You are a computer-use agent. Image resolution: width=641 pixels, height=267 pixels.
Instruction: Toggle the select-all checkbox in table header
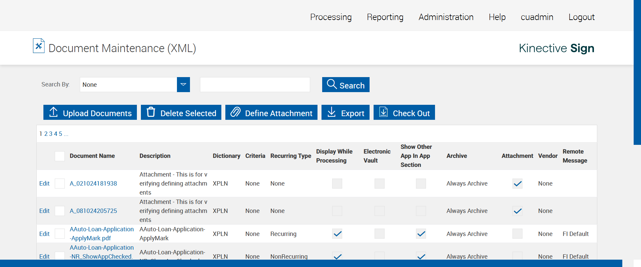[60, 156]
